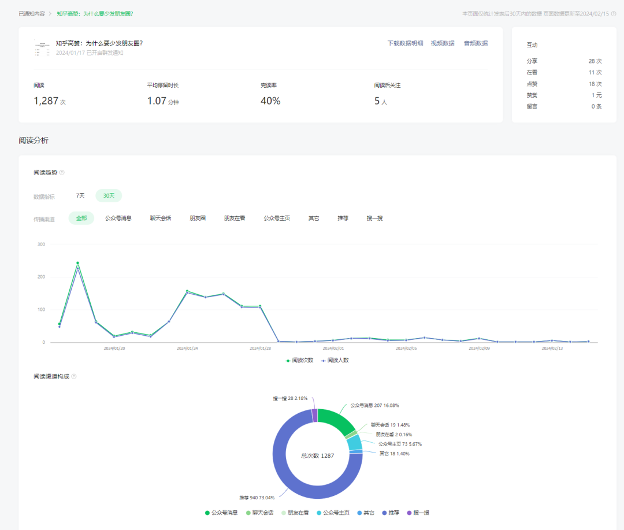Filter channel by 其它

[x=314, y=218]
